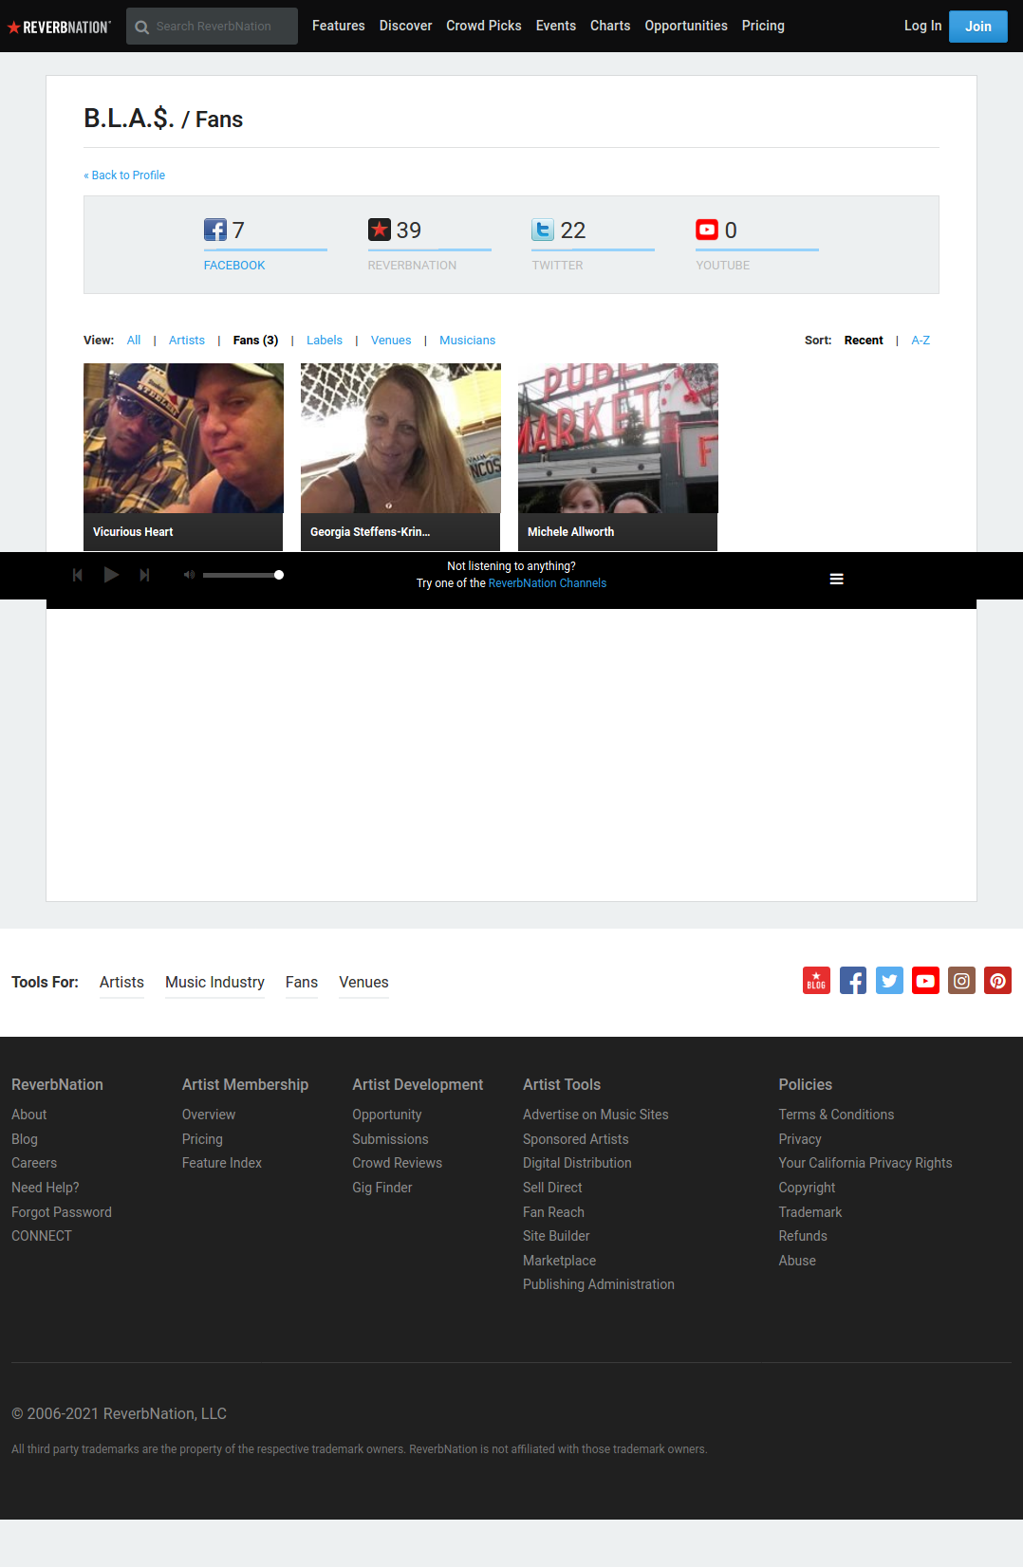View All connections filter

tap(134, 341)
